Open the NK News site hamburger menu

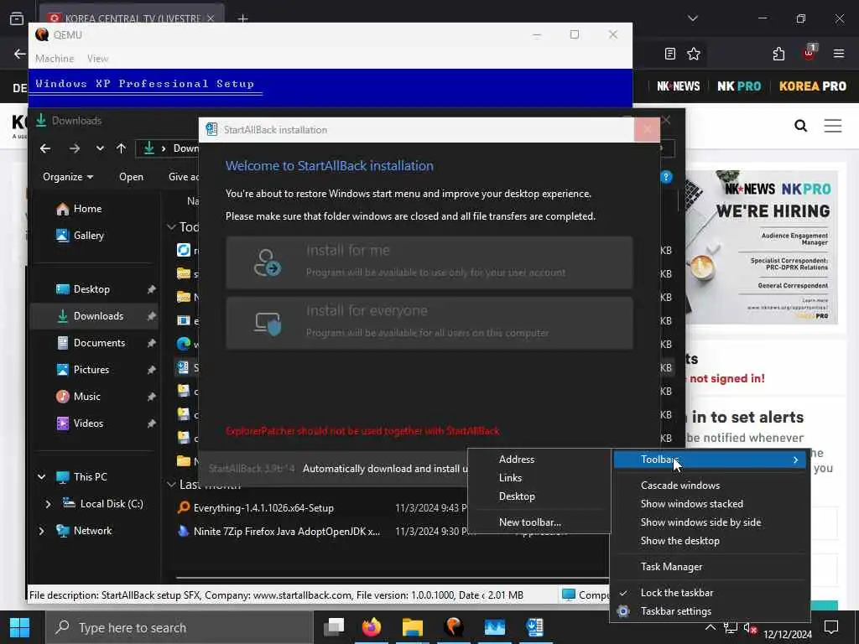pyautogui.click(x=833, y=126)
